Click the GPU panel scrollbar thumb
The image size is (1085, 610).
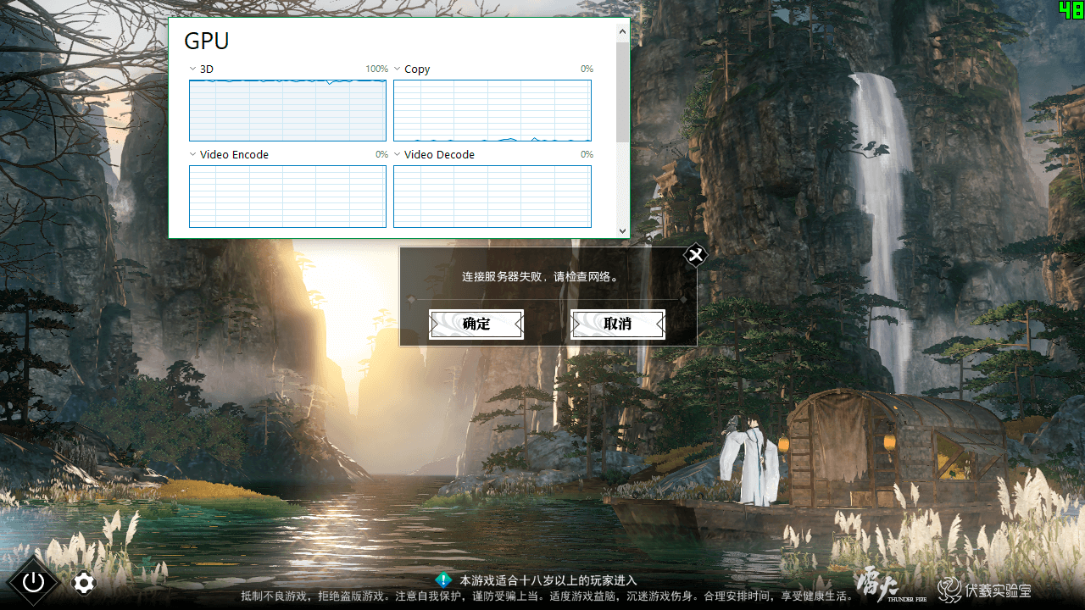coord(623,91)
